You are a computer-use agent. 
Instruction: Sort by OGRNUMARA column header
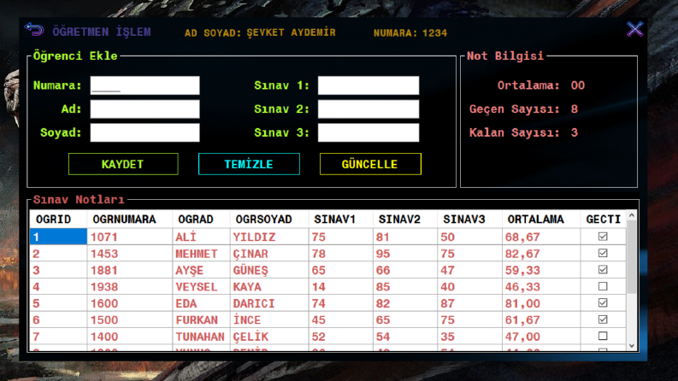(130, 220)
